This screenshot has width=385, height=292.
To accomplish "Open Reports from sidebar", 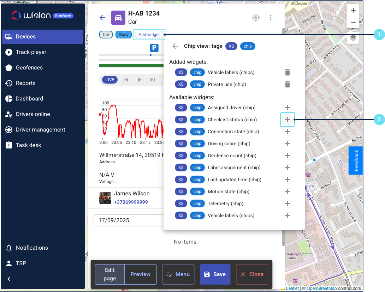I will coord(42,83).
